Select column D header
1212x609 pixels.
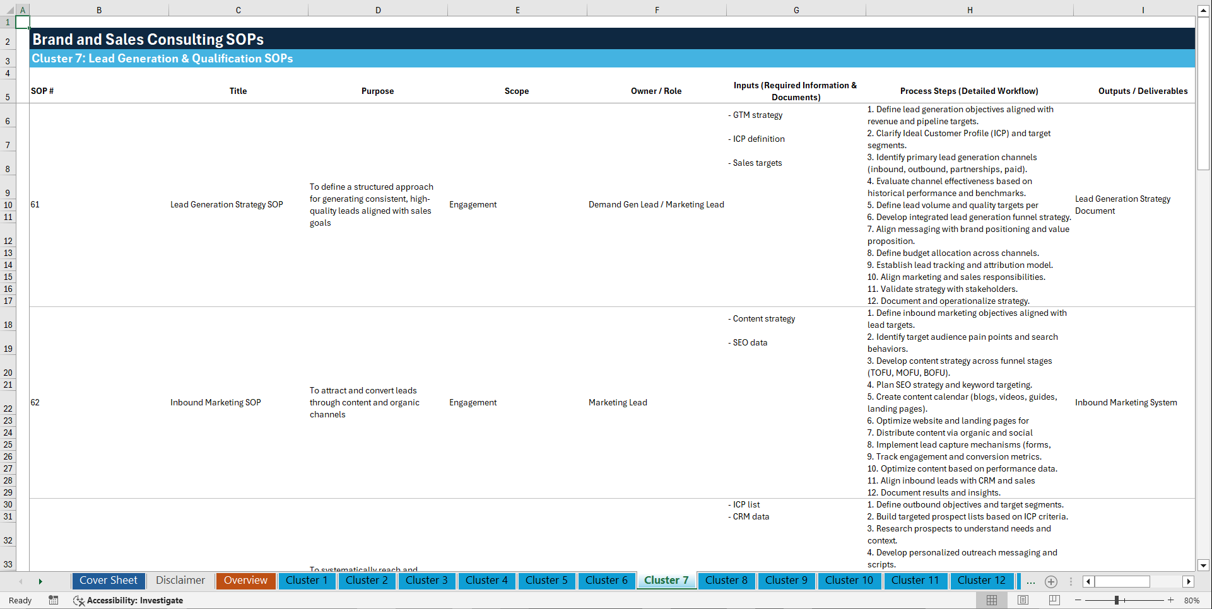coord(378,10)
